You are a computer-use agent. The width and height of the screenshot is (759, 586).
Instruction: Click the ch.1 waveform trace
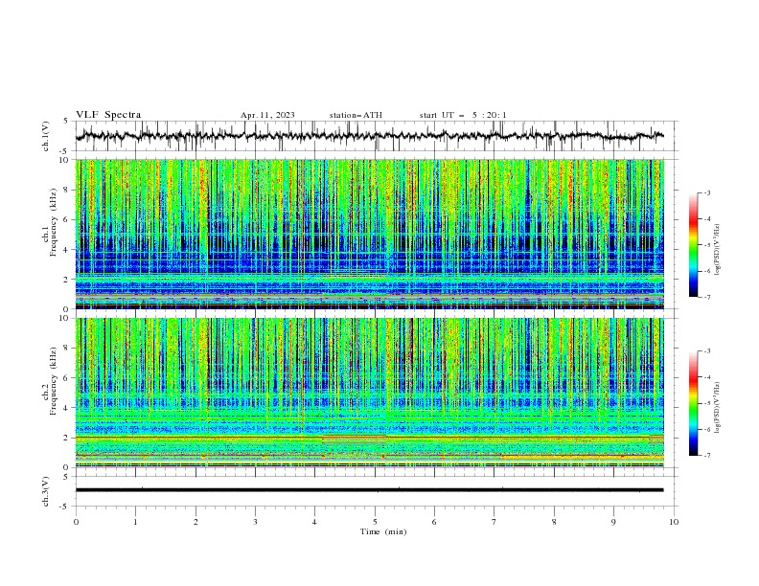[369, 136]
